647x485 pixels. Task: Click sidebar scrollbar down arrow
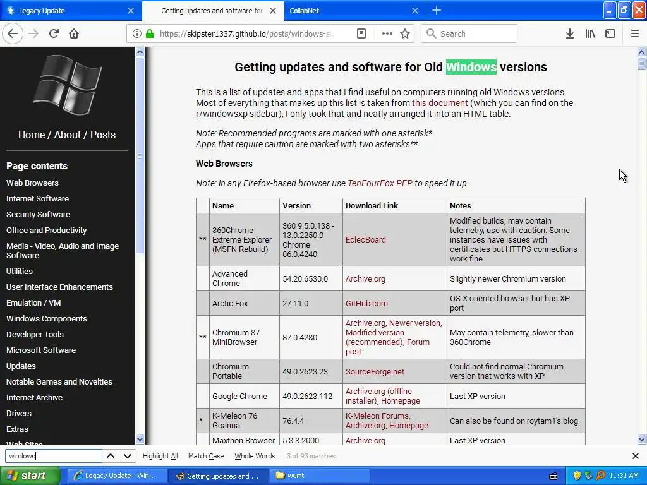pos(140,440)
